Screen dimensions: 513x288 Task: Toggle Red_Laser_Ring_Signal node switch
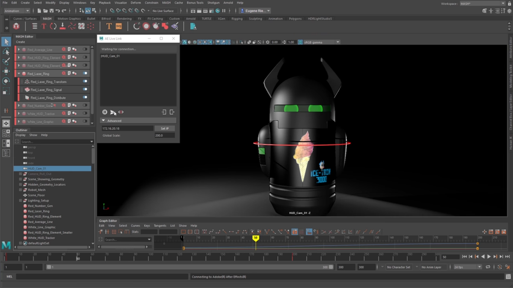85,90
